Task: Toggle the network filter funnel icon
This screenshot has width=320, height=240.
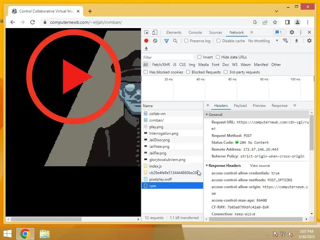Action: pos(167,41)
